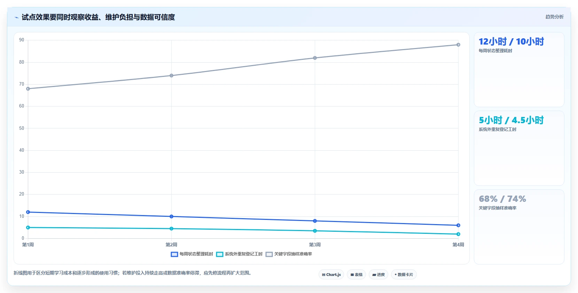This screenshot has height=293, width=578.
Task: Click the 第1周 blue line data point
Action: [x=28, y=212]
